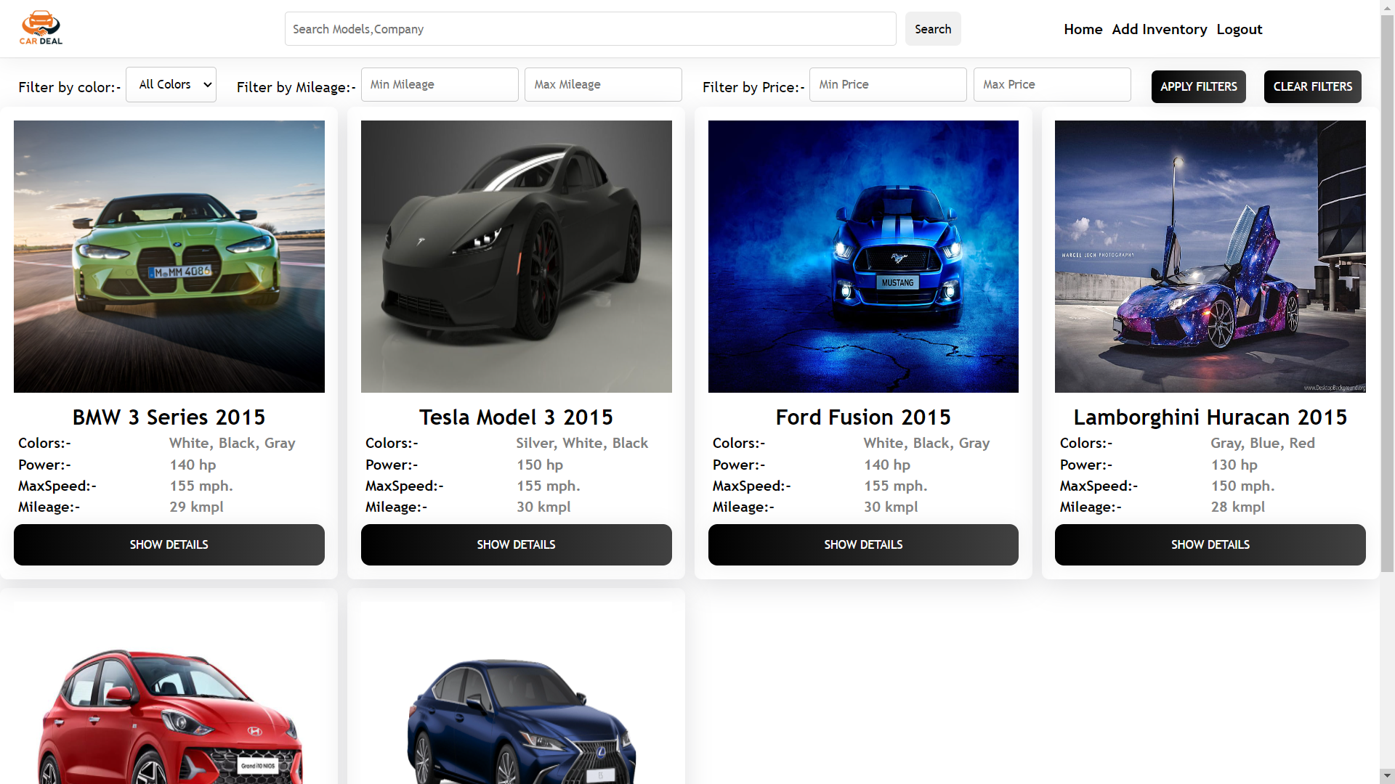Image resolution: width=1395 pixels, height=784 pixels.
Task: Open the All Colors dropdown
Action: click(171, 85)
